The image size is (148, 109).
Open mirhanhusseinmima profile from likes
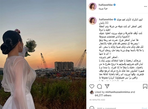tap(118, 92)
